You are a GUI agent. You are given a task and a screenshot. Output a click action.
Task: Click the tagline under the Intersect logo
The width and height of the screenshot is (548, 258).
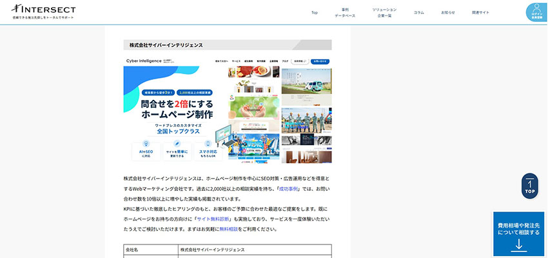43,17
